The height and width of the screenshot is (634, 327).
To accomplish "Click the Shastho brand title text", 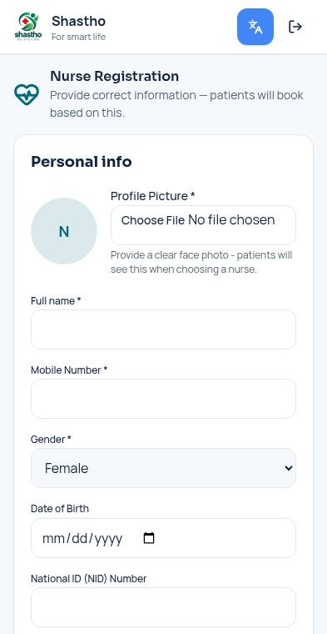I will (x=78, y=21).
